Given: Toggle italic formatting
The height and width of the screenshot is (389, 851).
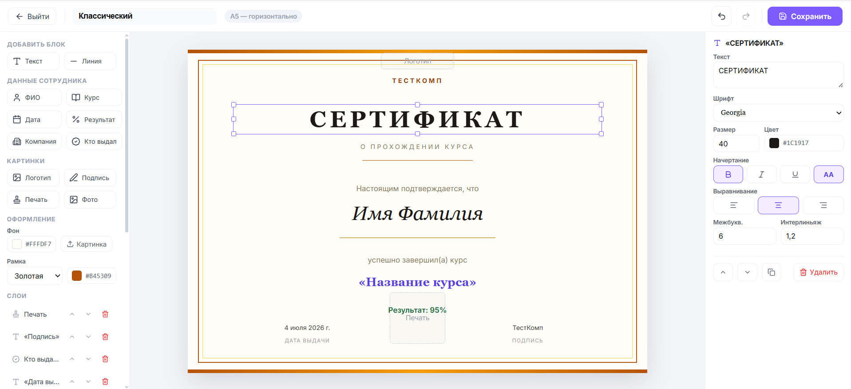Looking at the screenshot, I should click(x=761, y=174).
